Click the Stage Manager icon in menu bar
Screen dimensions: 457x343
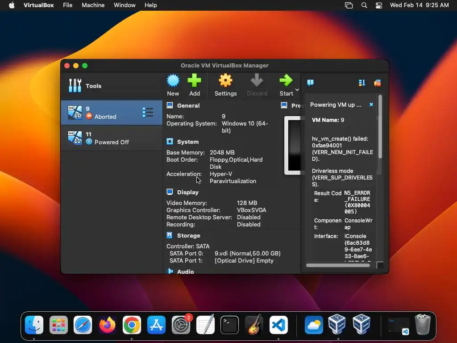tap(349, 5)
